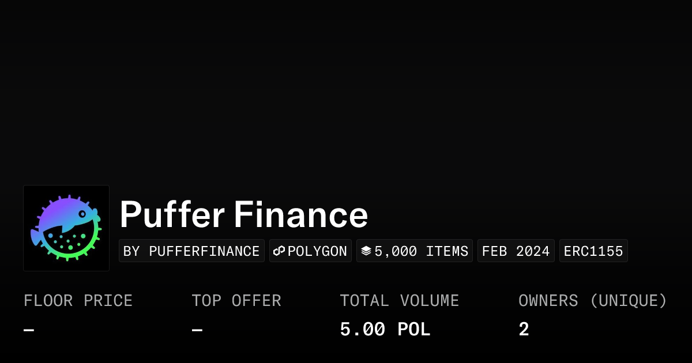Click the TOTAL VOLUME stat label
This screenshot has height=363, width=692.
[x=399, y=301]
